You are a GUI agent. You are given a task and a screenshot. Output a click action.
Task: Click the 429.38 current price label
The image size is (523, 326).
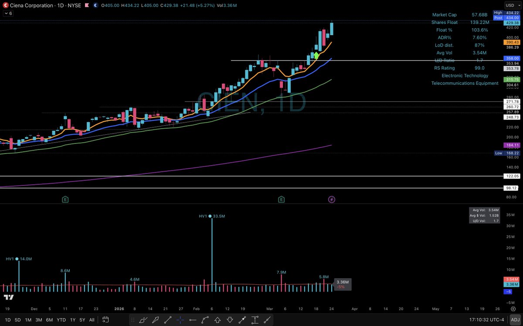(511, 22)
